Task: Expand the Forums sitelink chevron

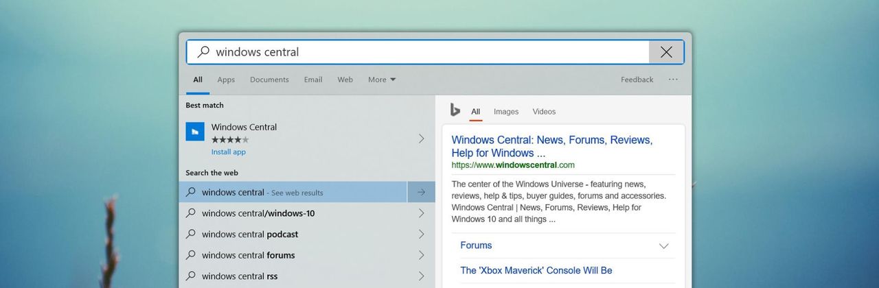Action: (x=663, y=246)
